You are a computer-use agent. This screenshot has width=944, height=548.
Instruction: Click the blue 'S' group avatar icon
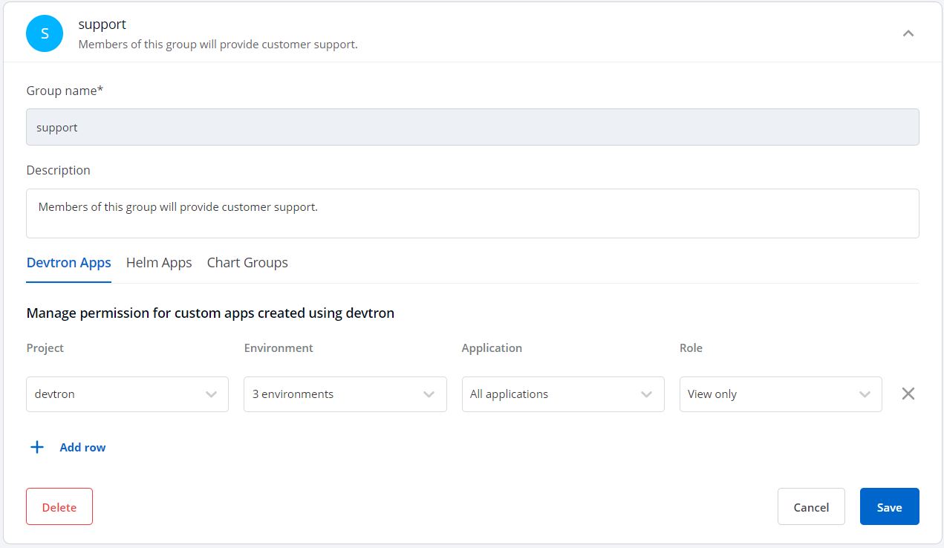pos(45,33)
